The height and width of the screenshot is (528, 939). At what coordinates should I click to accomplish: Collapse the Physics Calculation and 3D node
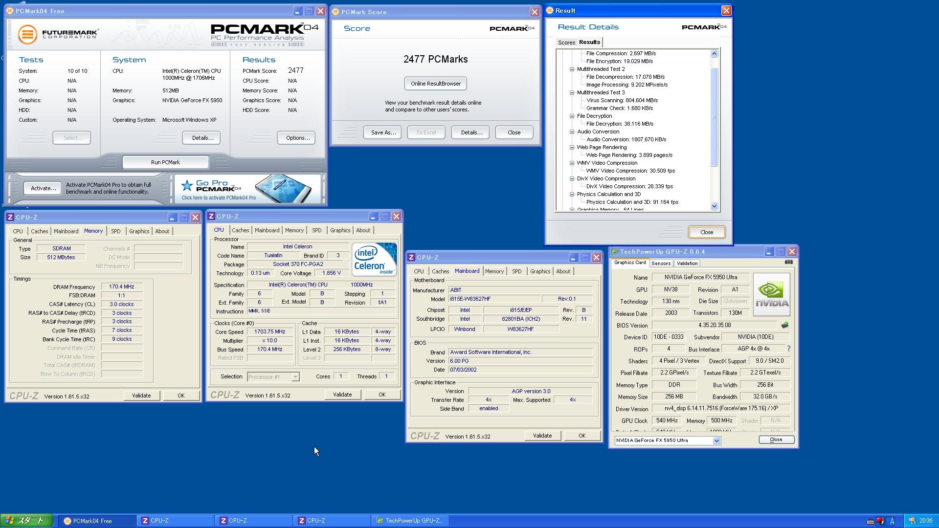572,194
